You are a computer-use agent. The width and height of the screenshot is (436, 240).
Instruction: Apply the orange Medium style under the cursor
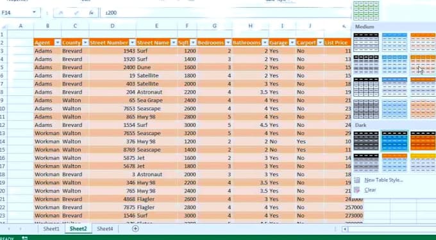click(423, 65)
